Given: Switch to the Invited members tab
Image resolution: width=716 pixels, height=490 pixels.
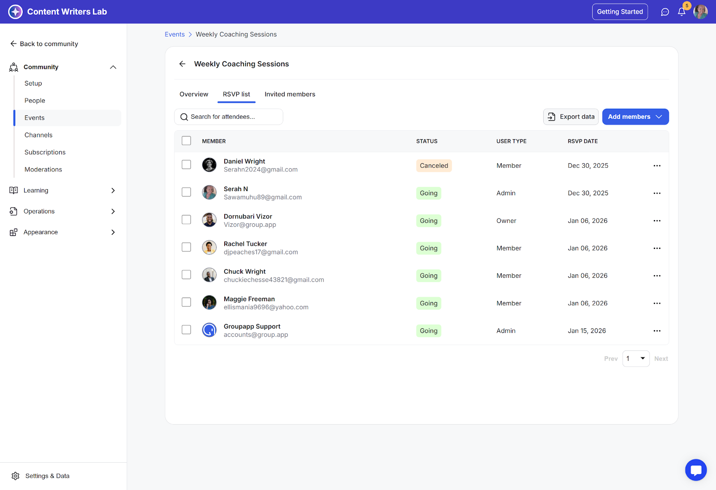Looking at the screenshot, I should click(x=290, y=94).
